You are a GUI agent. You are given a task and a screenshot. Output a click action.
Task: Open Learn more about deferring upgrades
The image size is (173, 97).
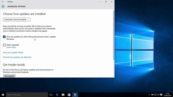coord(11,47)
